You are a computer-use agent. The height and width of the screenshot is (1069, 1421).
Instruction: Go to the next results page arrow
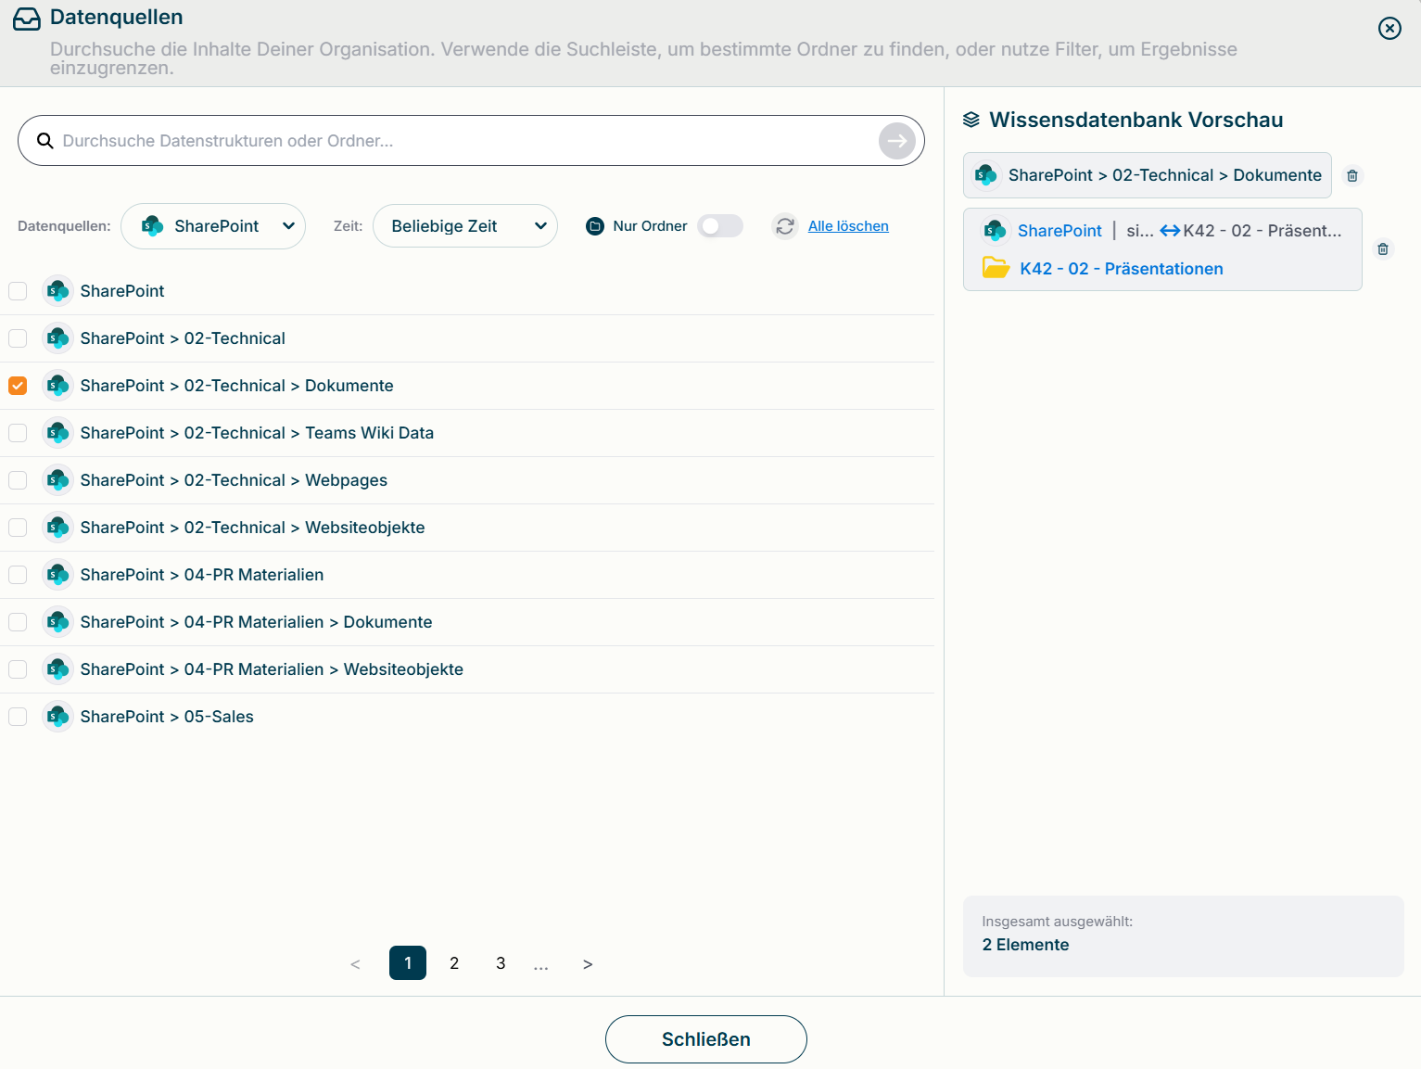[x=588, y=964]
